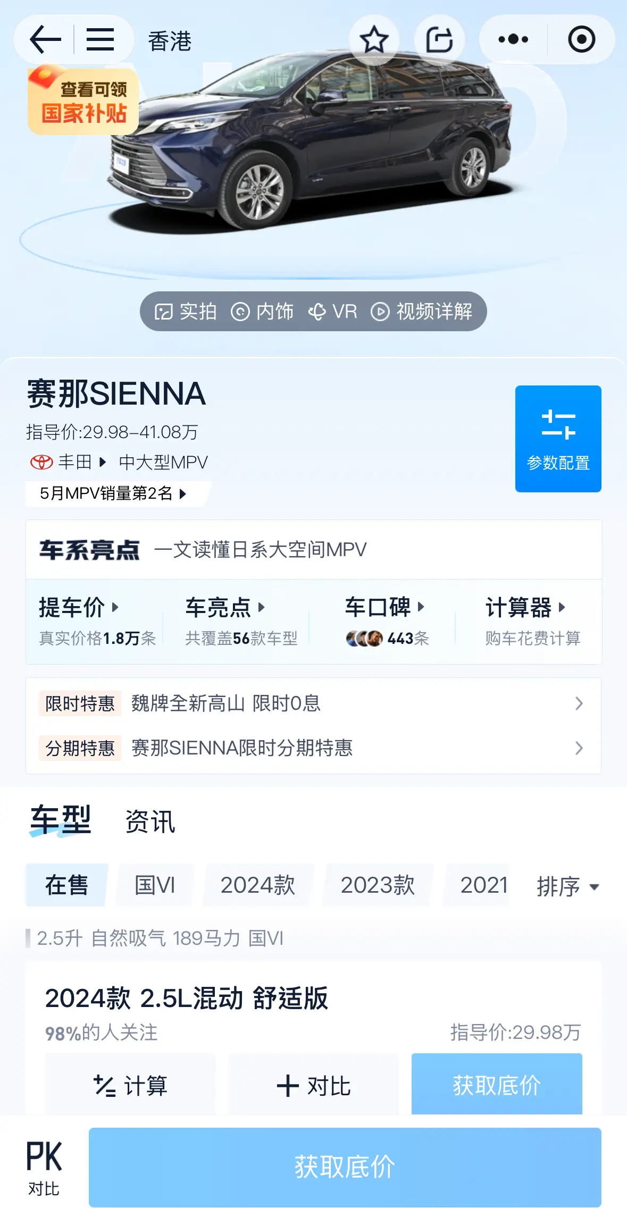Select the 国VI filter chip
This screenshot has width=627, height=1208.
tap(155, 885)
